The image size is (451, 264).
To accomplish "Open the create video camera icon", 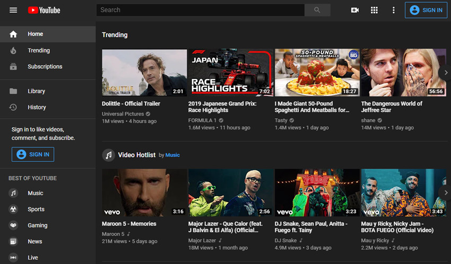I will coord(354,11).
